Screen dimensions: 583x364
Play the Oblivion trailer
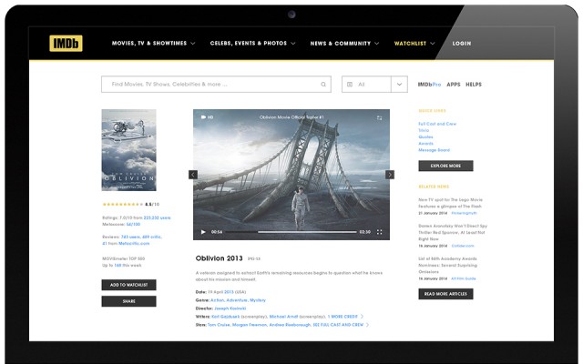coord(203,232)
